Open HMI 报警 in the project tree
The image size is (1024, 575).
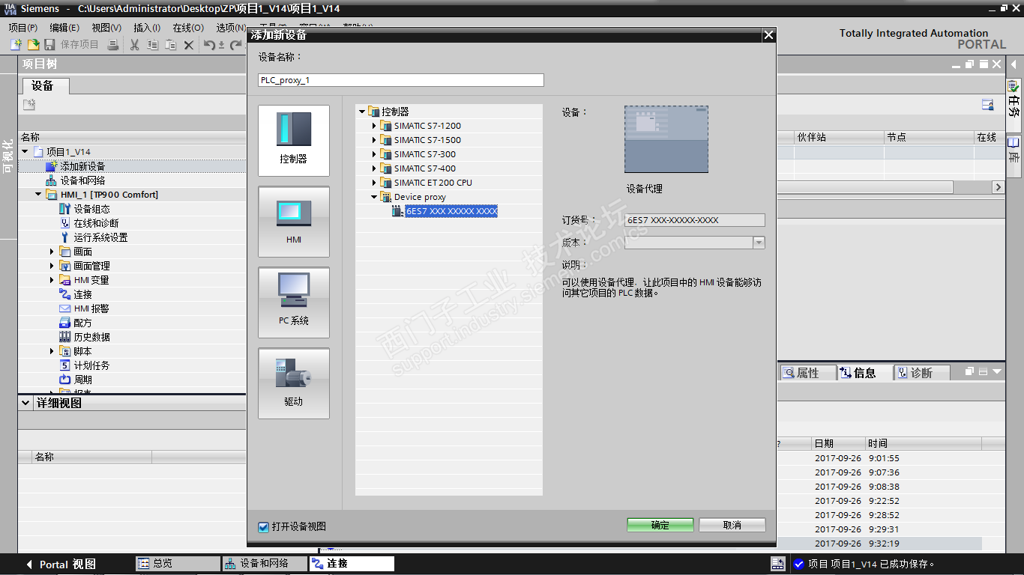click(91, 308)
